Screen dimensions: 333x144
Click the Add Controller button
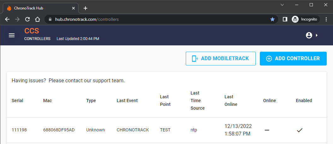point(293,59)
